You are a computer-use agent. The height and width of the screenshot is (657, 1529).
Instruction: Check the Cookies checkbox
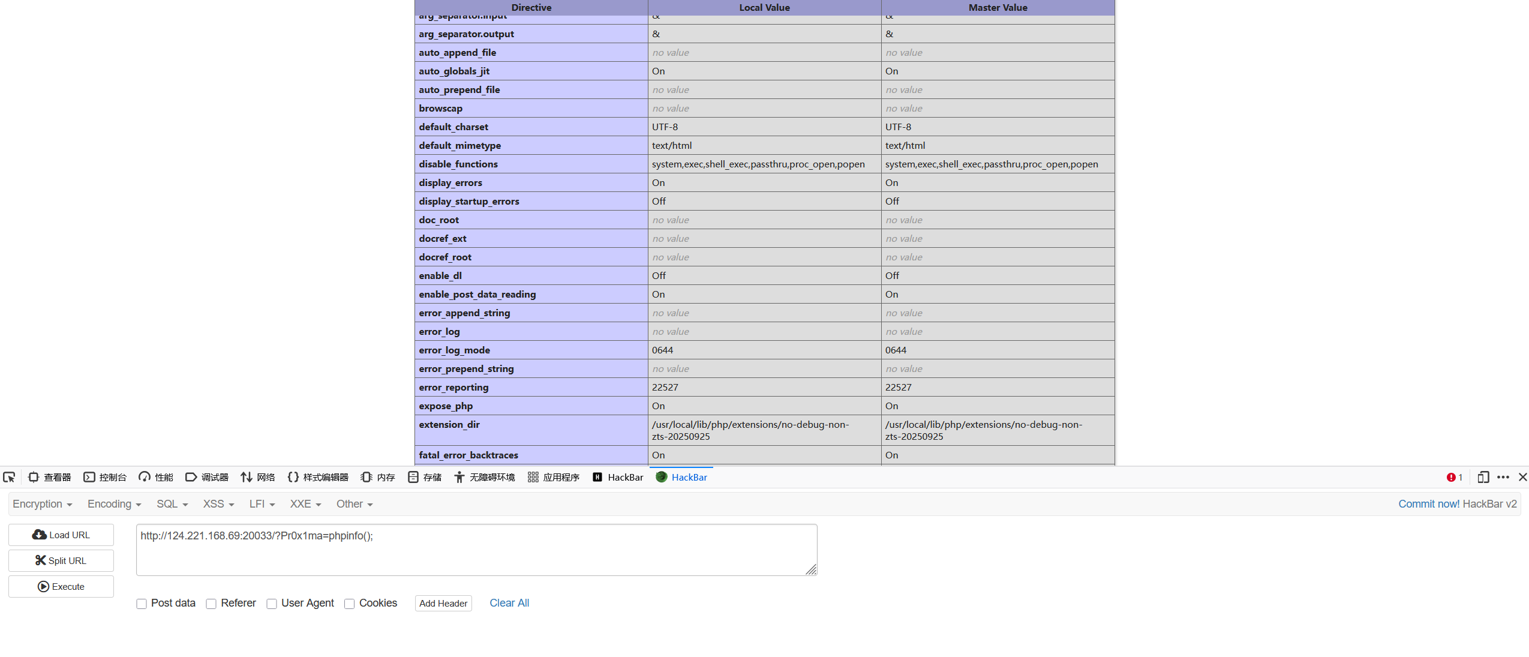(349, 604)
